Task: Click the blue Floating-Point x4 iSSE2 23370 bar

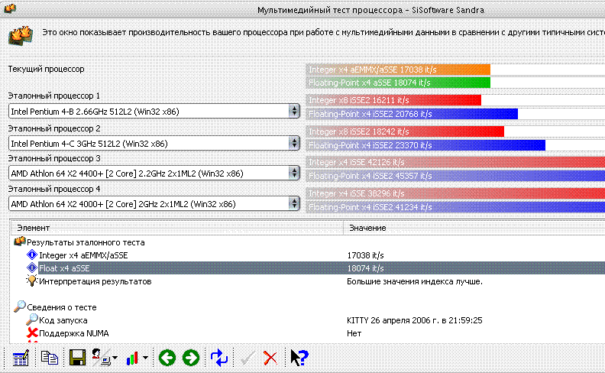Action: (x=425, y=145)
